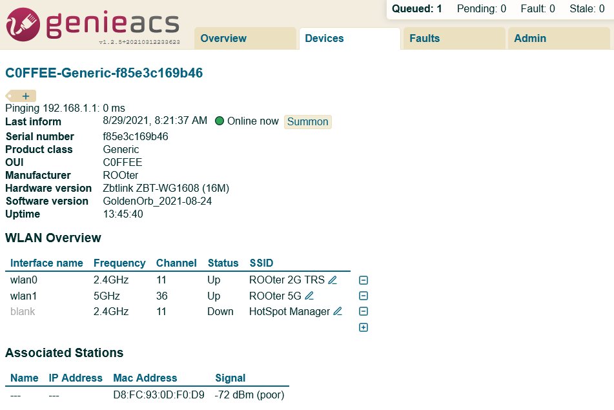Select the blank interface name cell
The height and width of the screenshot is (410, 614).
coord(23,311)
